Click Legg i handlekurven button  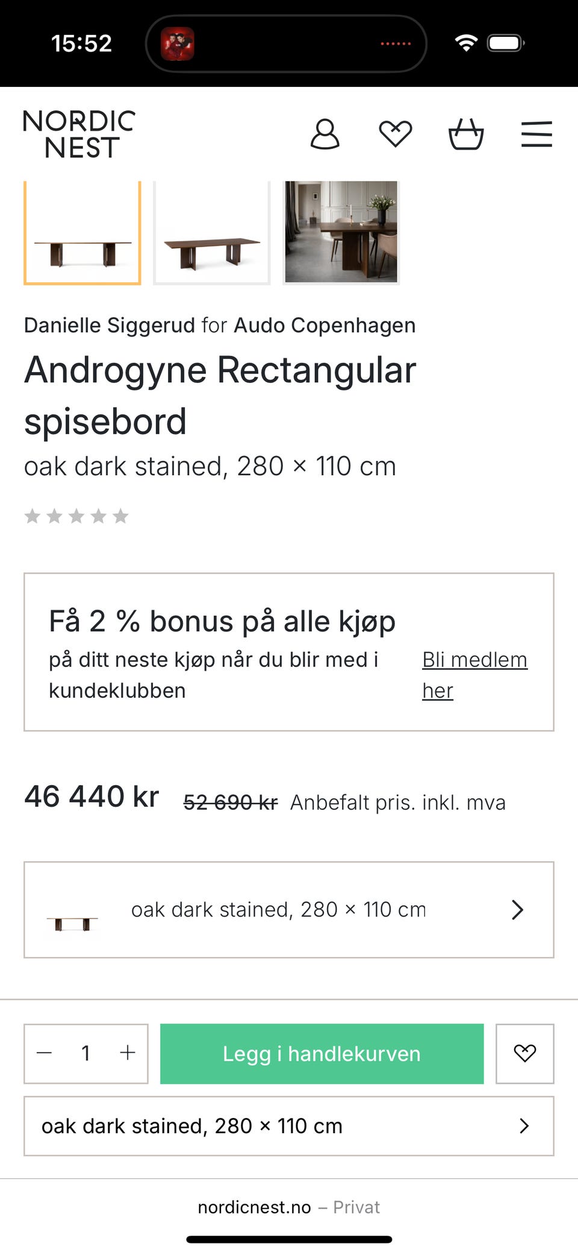[x=322, y=1054]
